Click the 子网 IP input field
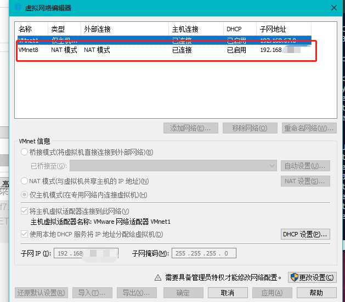The image size is (345, 302). pos(86,253)
